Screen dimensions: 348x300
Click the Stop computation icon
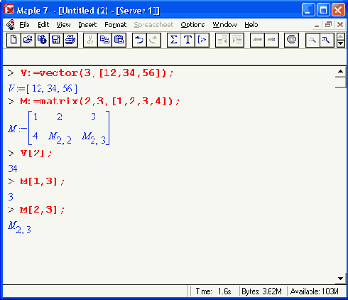pos(291,40)
